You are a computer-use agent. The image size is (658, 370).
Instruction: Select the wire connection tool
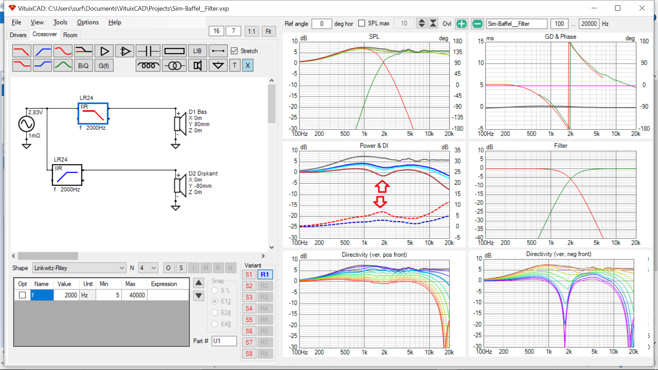pos(218,51)
